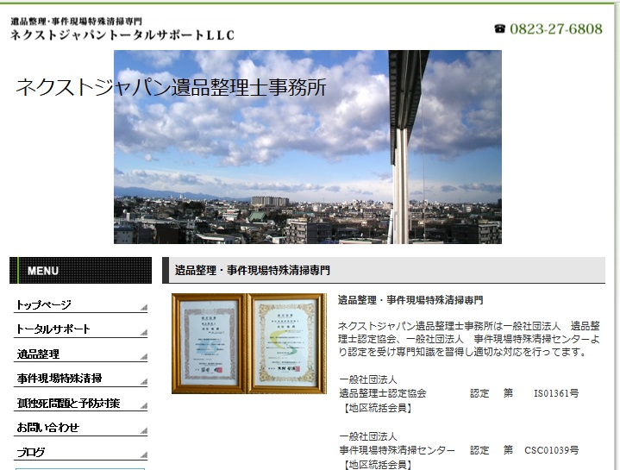Click the telephone icon beside the phone number
Screen dimensions: 620x470
click(x=499, y=28)
